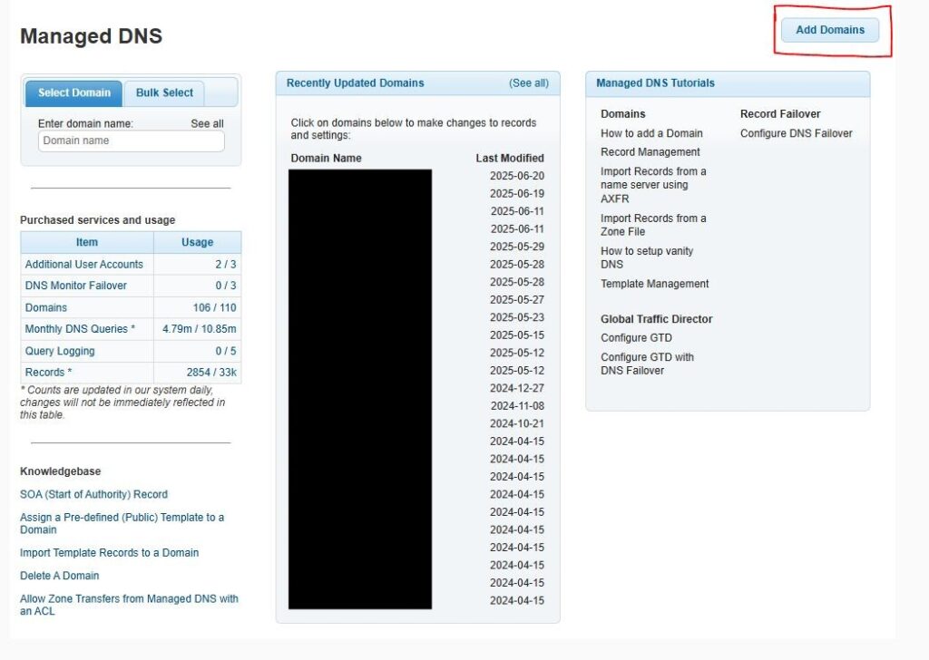Image resolution: width=929 pixels, height=660 pixels.
Task: Click the Recently Updated Domains panel title
Action: pyautogui.click(x=355, y=82)
